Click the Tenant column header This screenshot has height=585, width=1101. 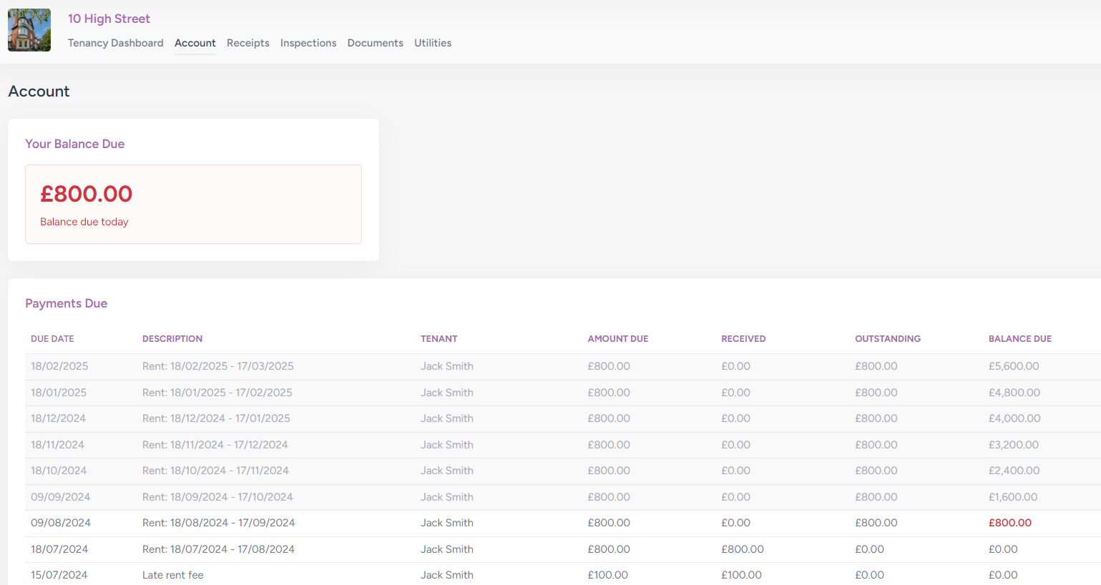pyautogui.click(x=439, y=339)
